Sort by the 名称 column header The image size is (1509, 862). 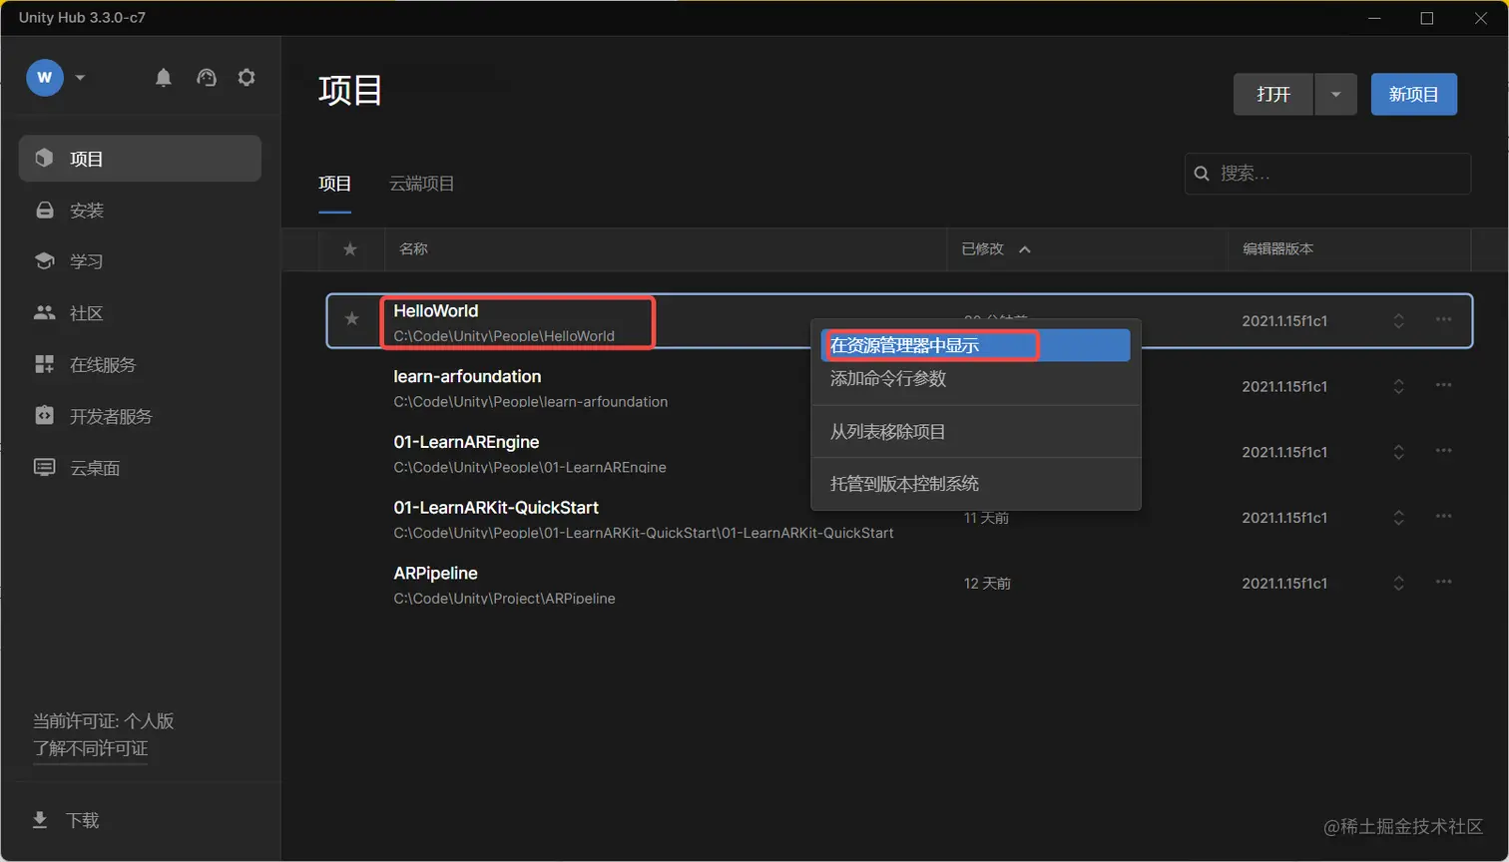coord(413,249)
